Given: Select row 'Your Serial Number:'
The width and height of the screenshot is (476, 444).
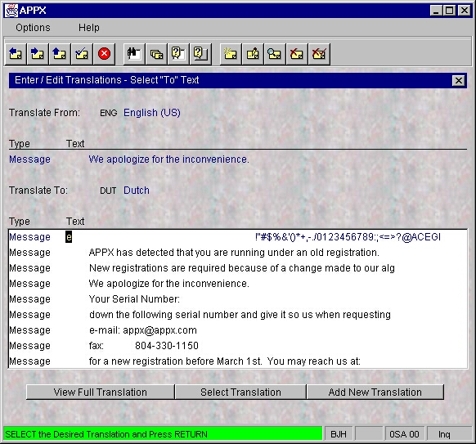Looking at the screenshot, I should click(x=238, y=299).
